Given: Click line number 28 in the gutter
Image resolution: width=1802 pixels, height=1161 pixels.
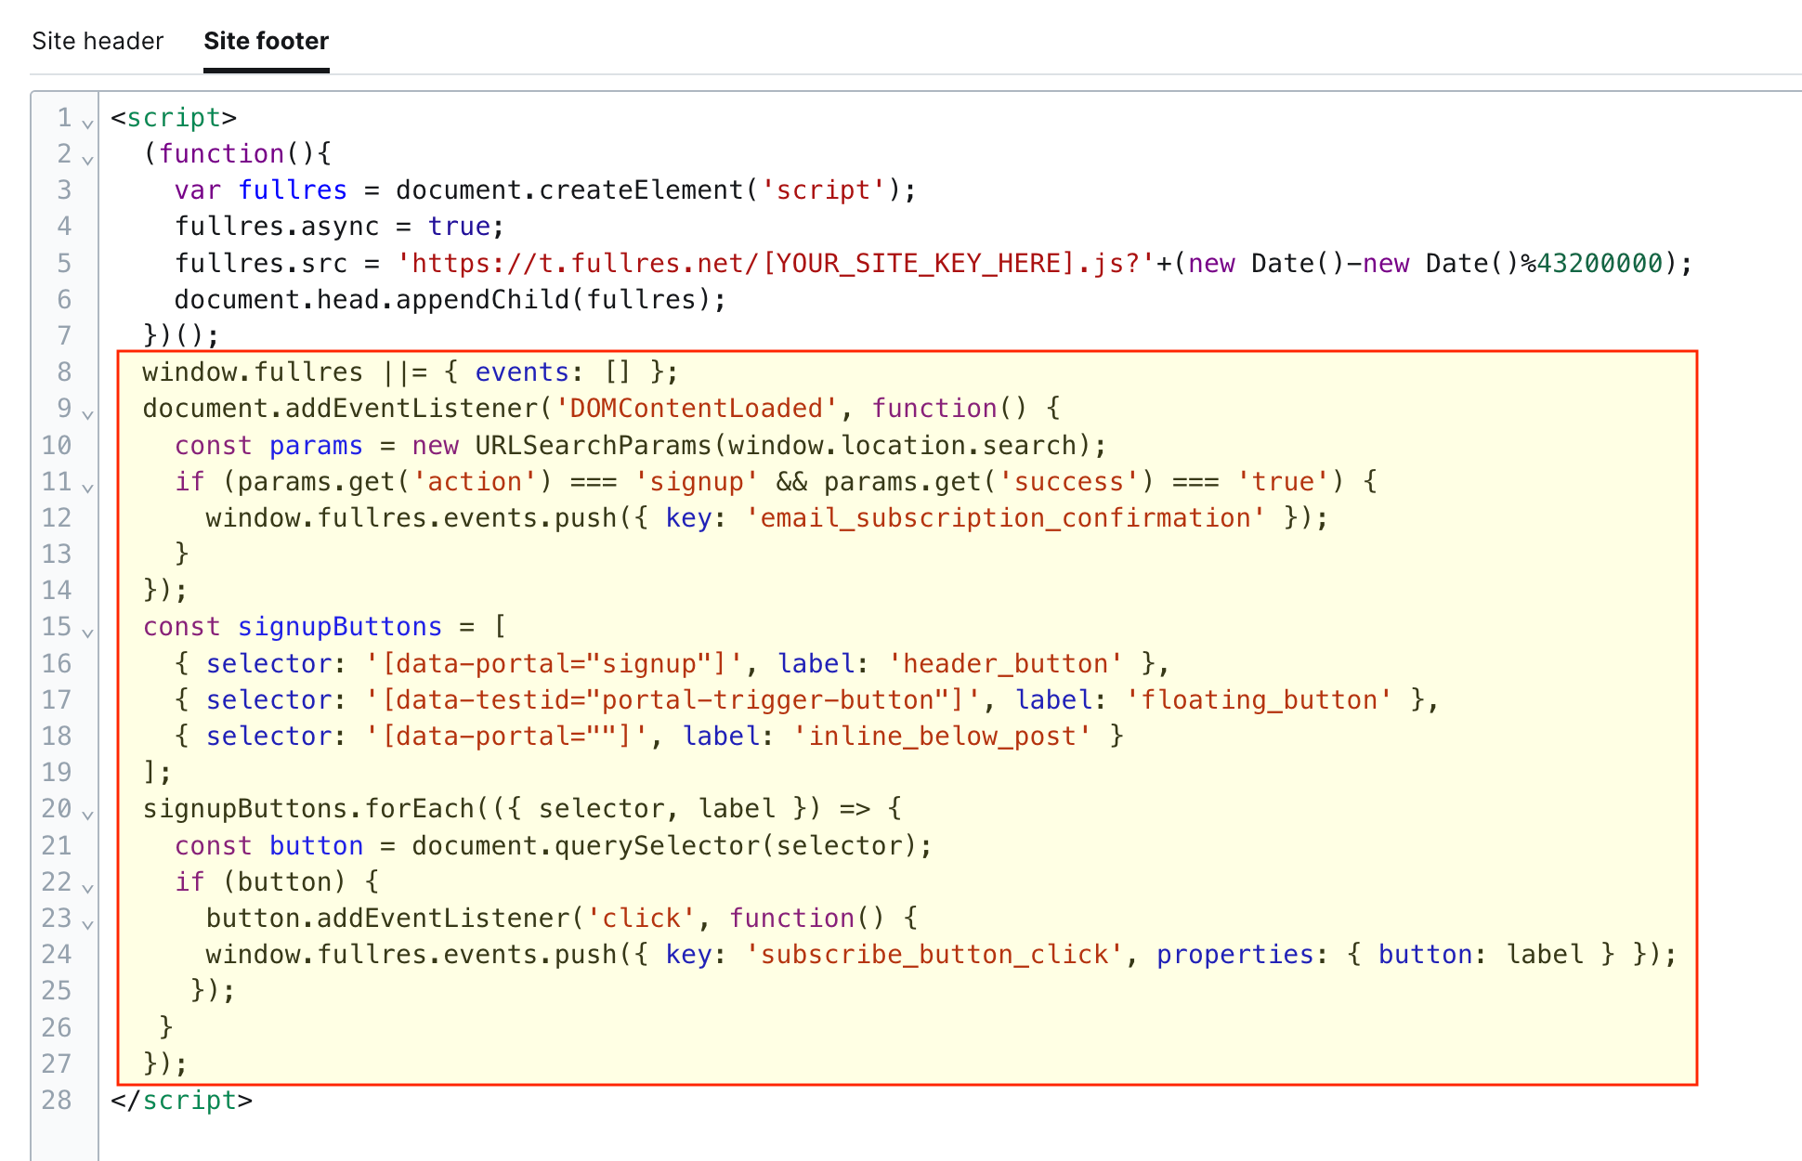Looking at the screenshot, I should (x=57, y=1100).
